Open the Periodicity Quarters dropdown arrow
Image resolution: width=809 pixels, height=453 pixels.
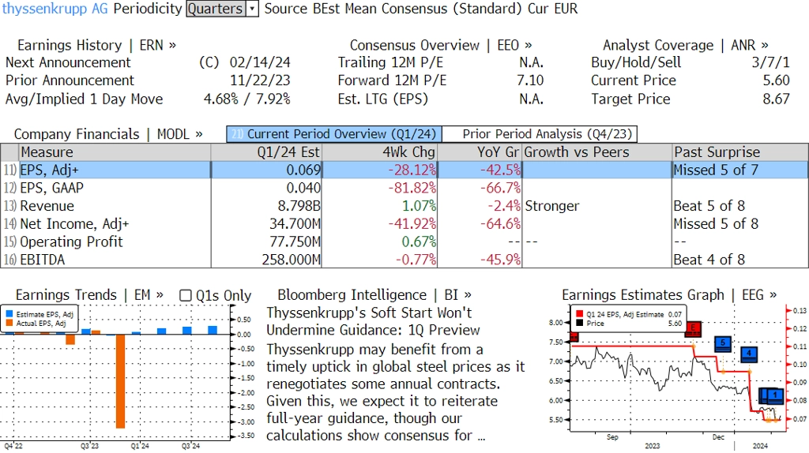click(x=252, y=9)
